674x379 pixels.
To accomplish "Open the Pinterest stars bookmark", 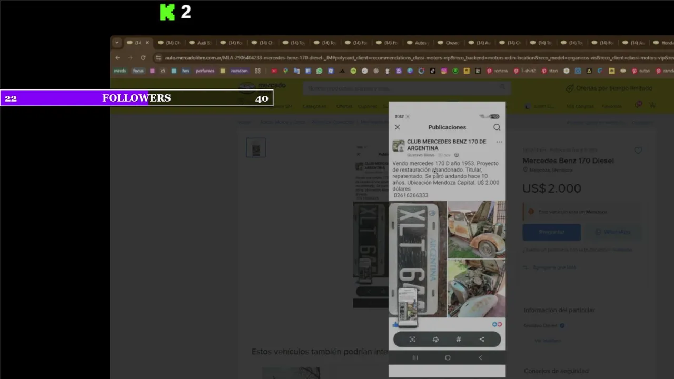I will [550, 71].
